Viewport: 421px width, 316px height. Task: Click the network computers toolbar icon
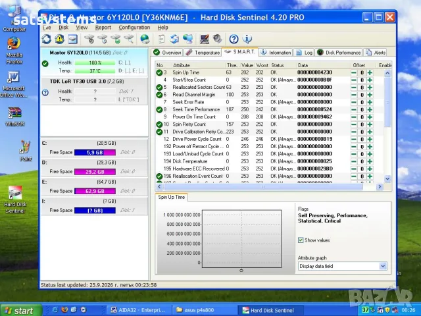(187, 39)
